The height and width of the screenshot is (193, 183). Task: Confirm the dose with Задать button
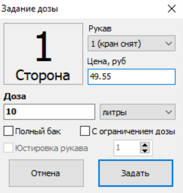(x=136, y=173)
